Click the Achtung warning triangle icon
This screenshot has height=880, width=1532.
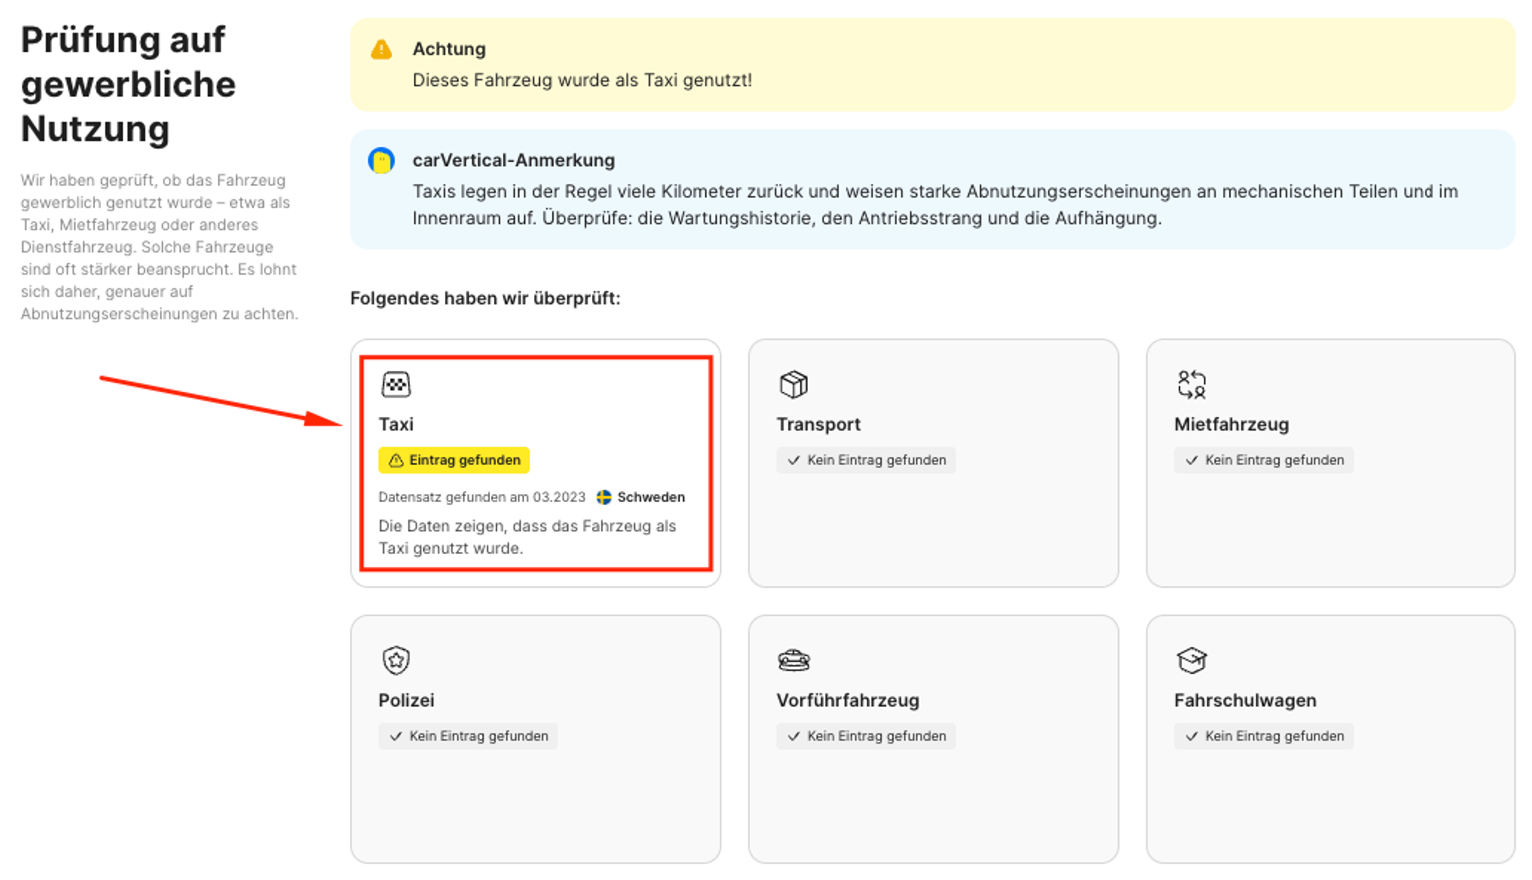pyautogui.click(x=380, y=50)
